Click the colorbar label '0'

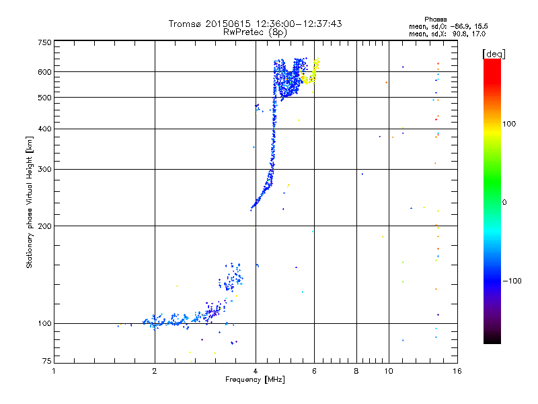tap(504, 203)
